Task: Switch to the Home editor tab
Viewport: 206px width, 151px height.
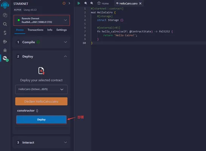Action: coord(103,3)
